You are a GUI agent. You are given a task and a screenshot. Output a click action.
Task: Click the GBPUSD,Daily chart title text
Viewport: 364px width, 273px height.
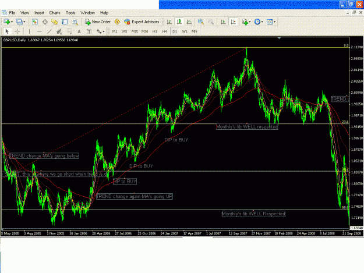point(14,40)
